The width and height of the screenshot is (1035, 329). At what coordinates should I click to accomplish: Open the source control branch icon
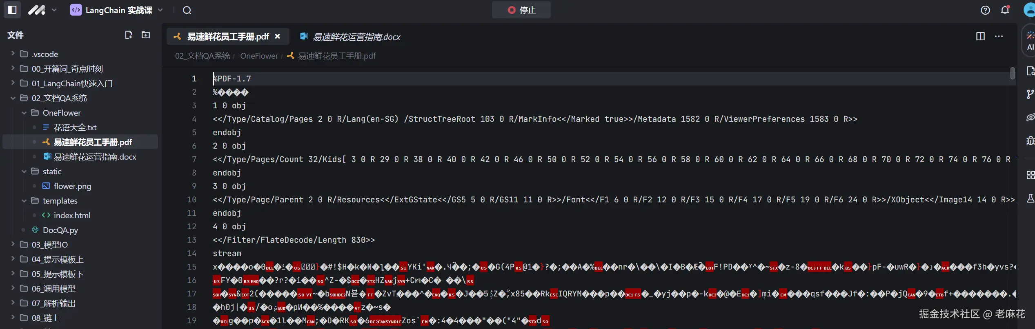(1030, 94)
